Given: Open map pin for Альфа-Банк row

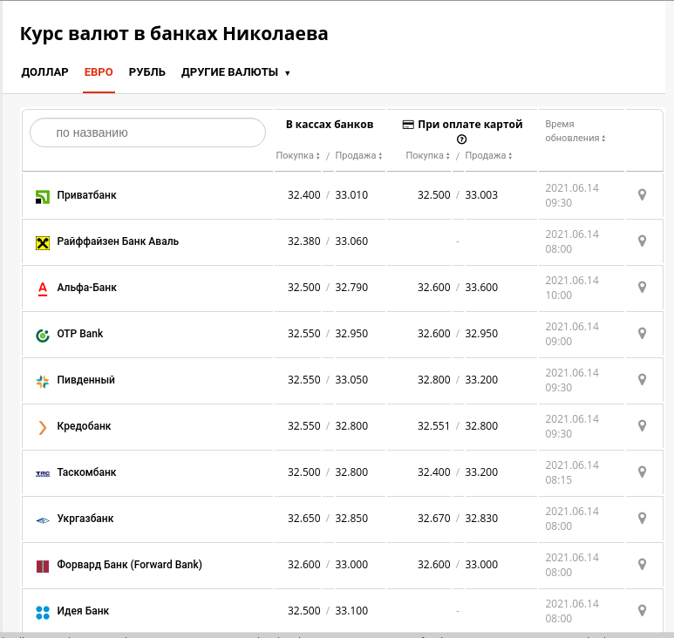Looking at the screenshot, I should click(x=642, y=287).
